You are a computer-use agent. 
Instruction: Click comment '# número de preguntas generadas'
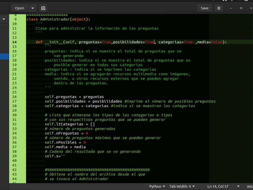[80, 129]
